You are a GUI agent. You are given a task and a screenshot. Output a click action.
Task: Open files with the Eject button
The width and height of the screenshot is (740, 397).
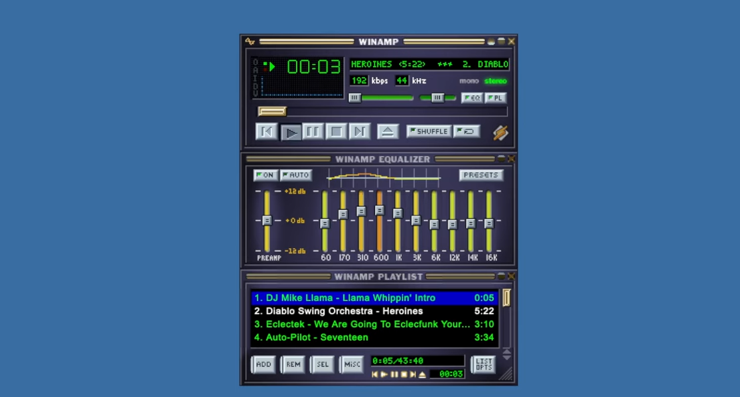coord(388,131)
